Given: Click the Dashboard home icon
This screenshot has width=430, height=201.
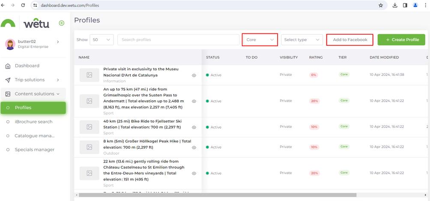Looking at the screenshot, I should pos(8,66).
